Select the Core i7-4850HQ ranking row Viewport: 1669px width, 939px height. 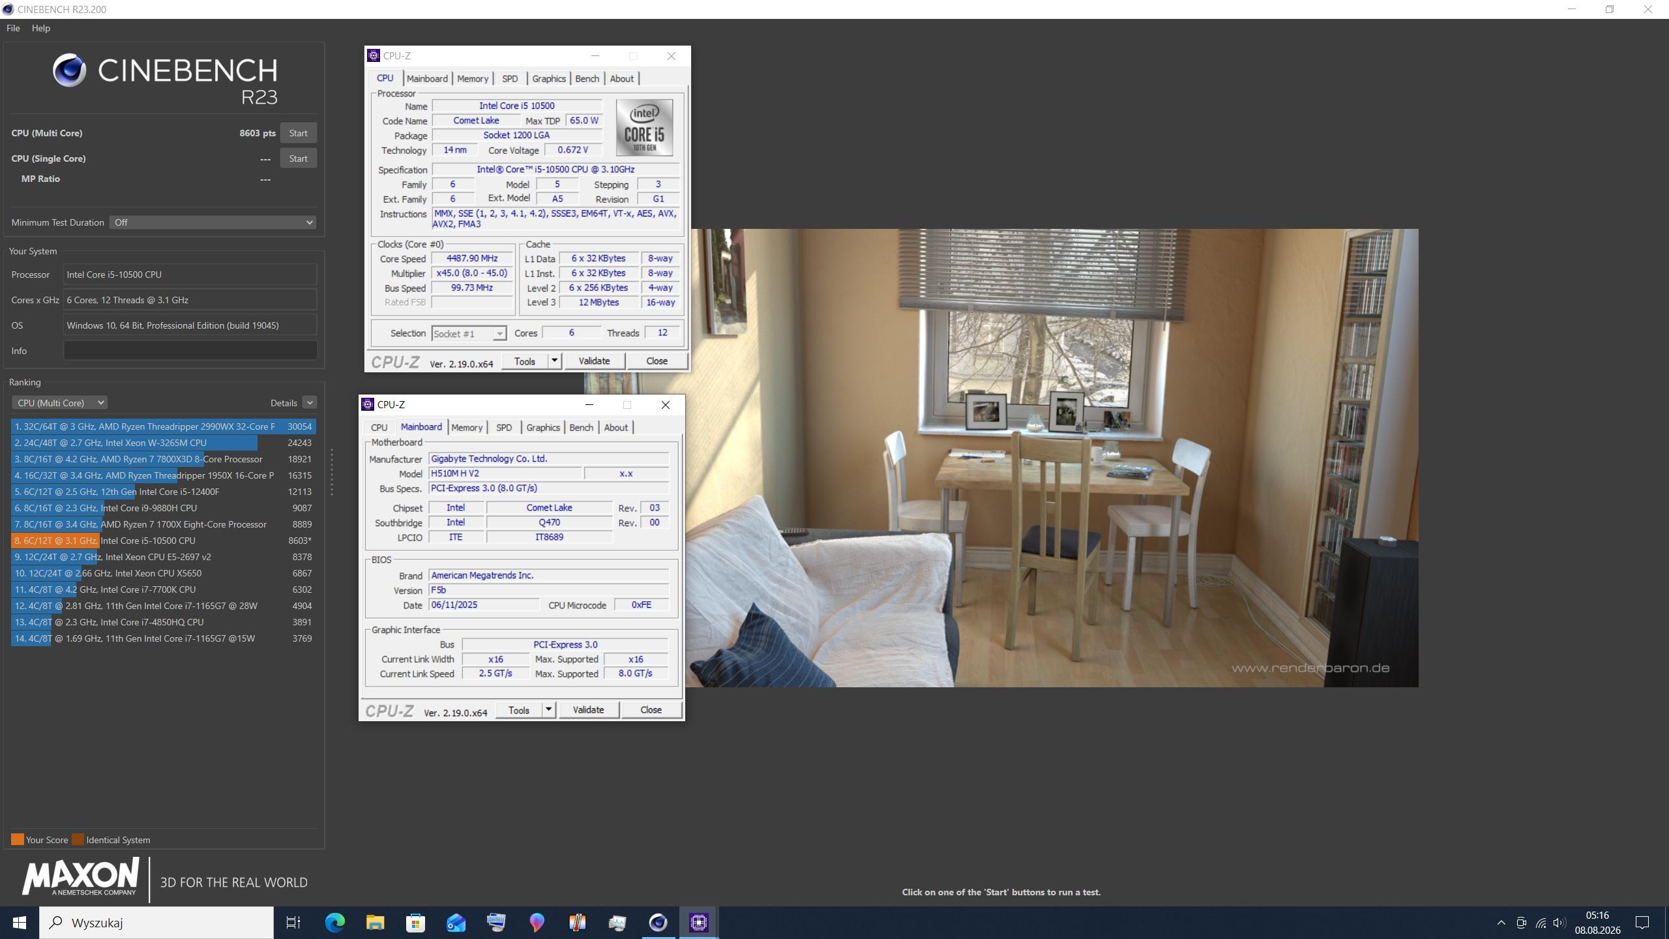(163, 622)
